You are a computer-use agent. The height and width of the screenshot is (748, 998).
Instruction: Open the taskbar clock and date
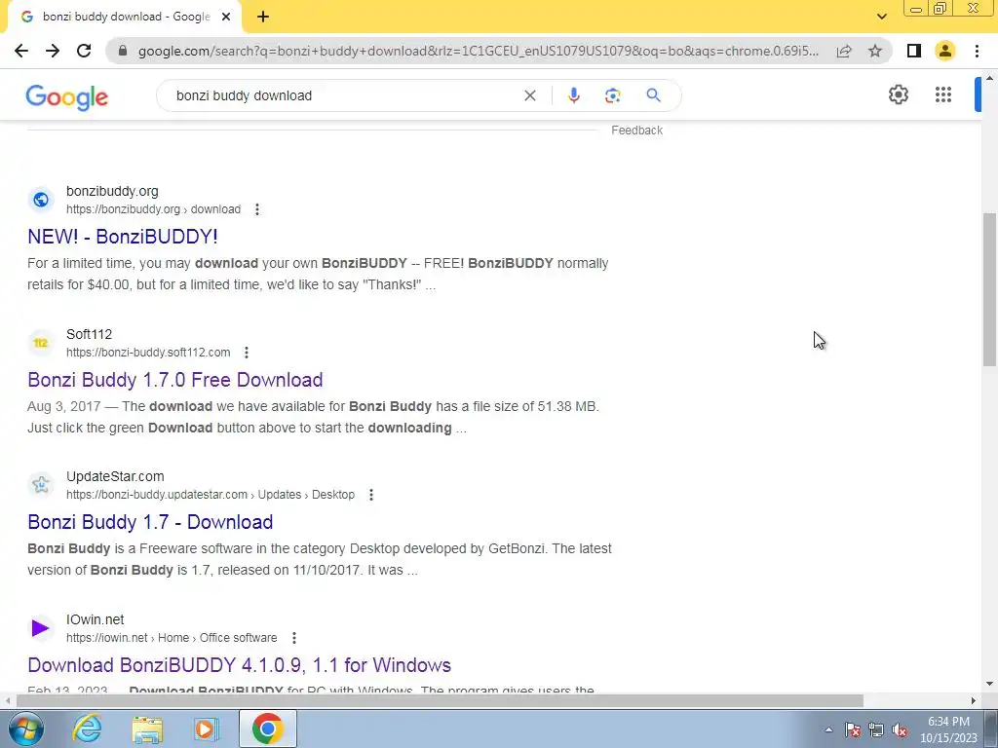948,729
